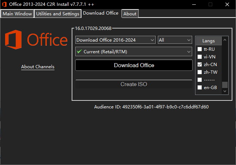This screenshot has height=165, width=236.
Task: Uncheck the zh-CN language checkbox
Action: 199,64
